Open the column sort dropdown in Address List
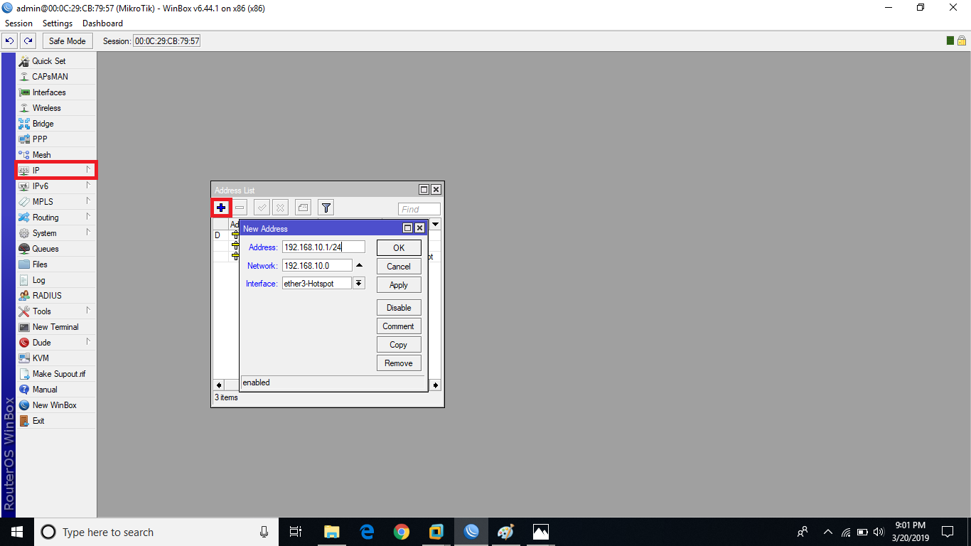Screen dimensions: 971x546 (434, 224)
